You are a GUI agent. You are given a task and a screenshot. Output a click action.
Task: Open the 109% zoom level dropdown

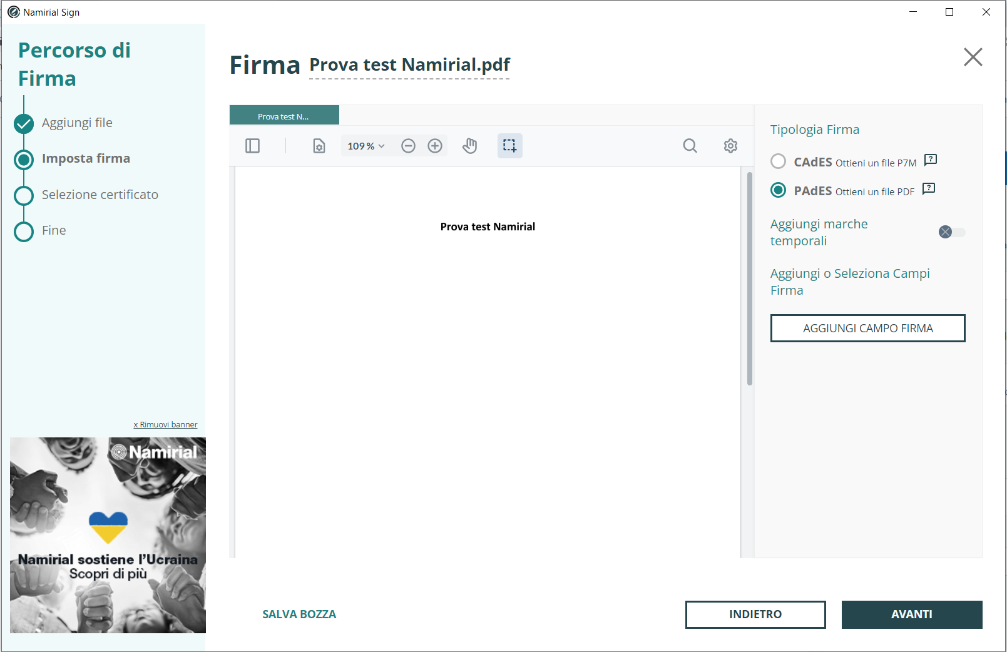366,146
